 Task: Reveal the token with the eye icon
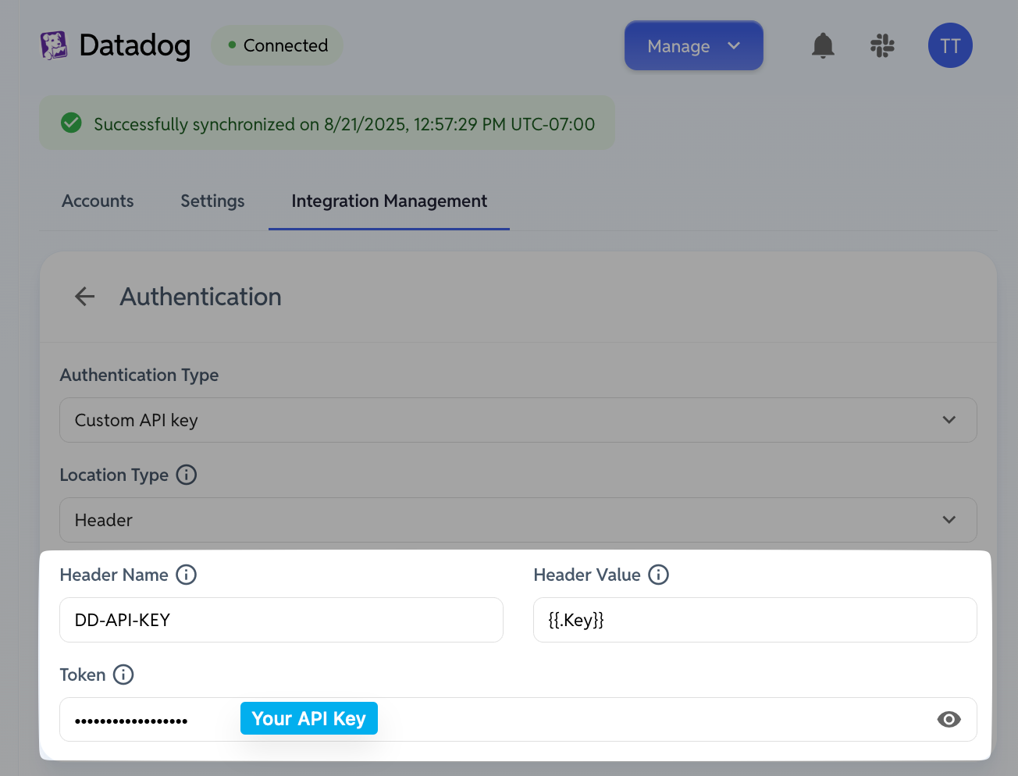point(949,720)
